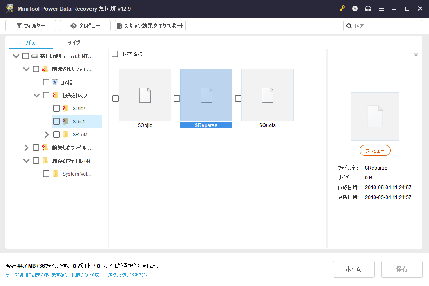Tick the checkbox beside $Reparse file
The width and height of the screenshot is (429, 286).
[x=177, y=98]
